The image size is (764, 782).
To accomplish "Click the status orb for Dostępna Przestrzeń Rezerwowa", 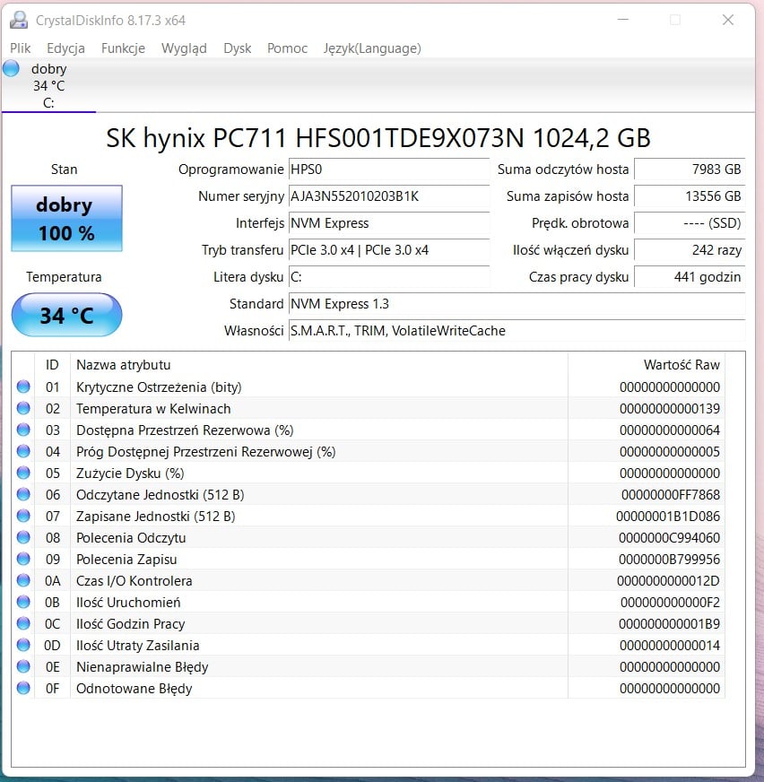I will pos(23,430).
